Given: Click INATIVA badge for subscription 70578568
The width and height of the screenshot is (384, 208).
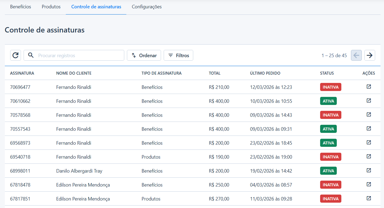Looking at the screenshot, I should point(331,115).
